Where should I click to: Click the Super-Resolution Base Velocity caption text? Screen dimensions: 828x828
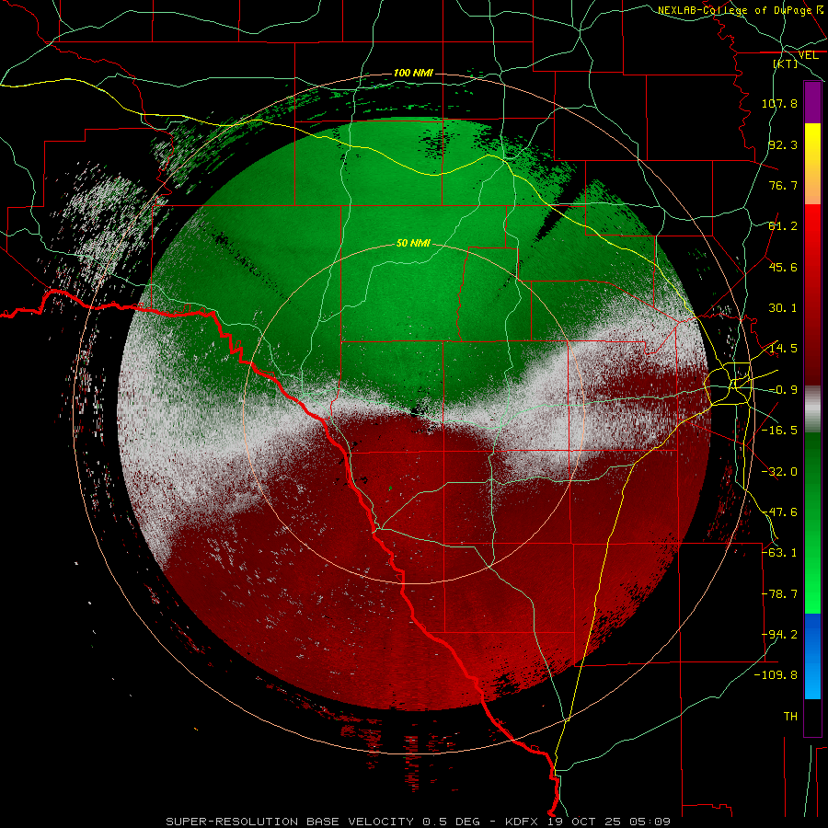pyautogui.click(x=419, y=822)
